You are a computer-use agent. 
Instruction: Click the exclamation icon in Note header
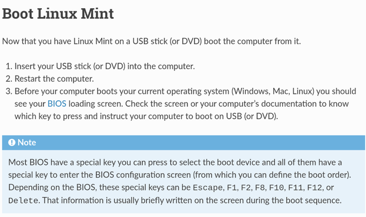point(12,143)
